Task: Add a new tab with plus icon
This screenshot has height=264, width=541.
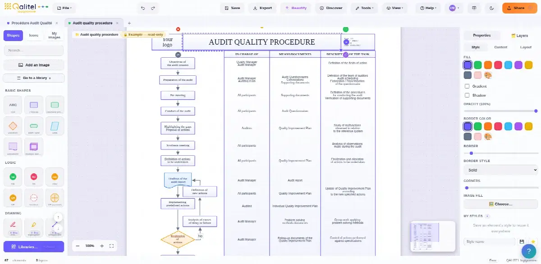Action: click(x=129, y=23)
